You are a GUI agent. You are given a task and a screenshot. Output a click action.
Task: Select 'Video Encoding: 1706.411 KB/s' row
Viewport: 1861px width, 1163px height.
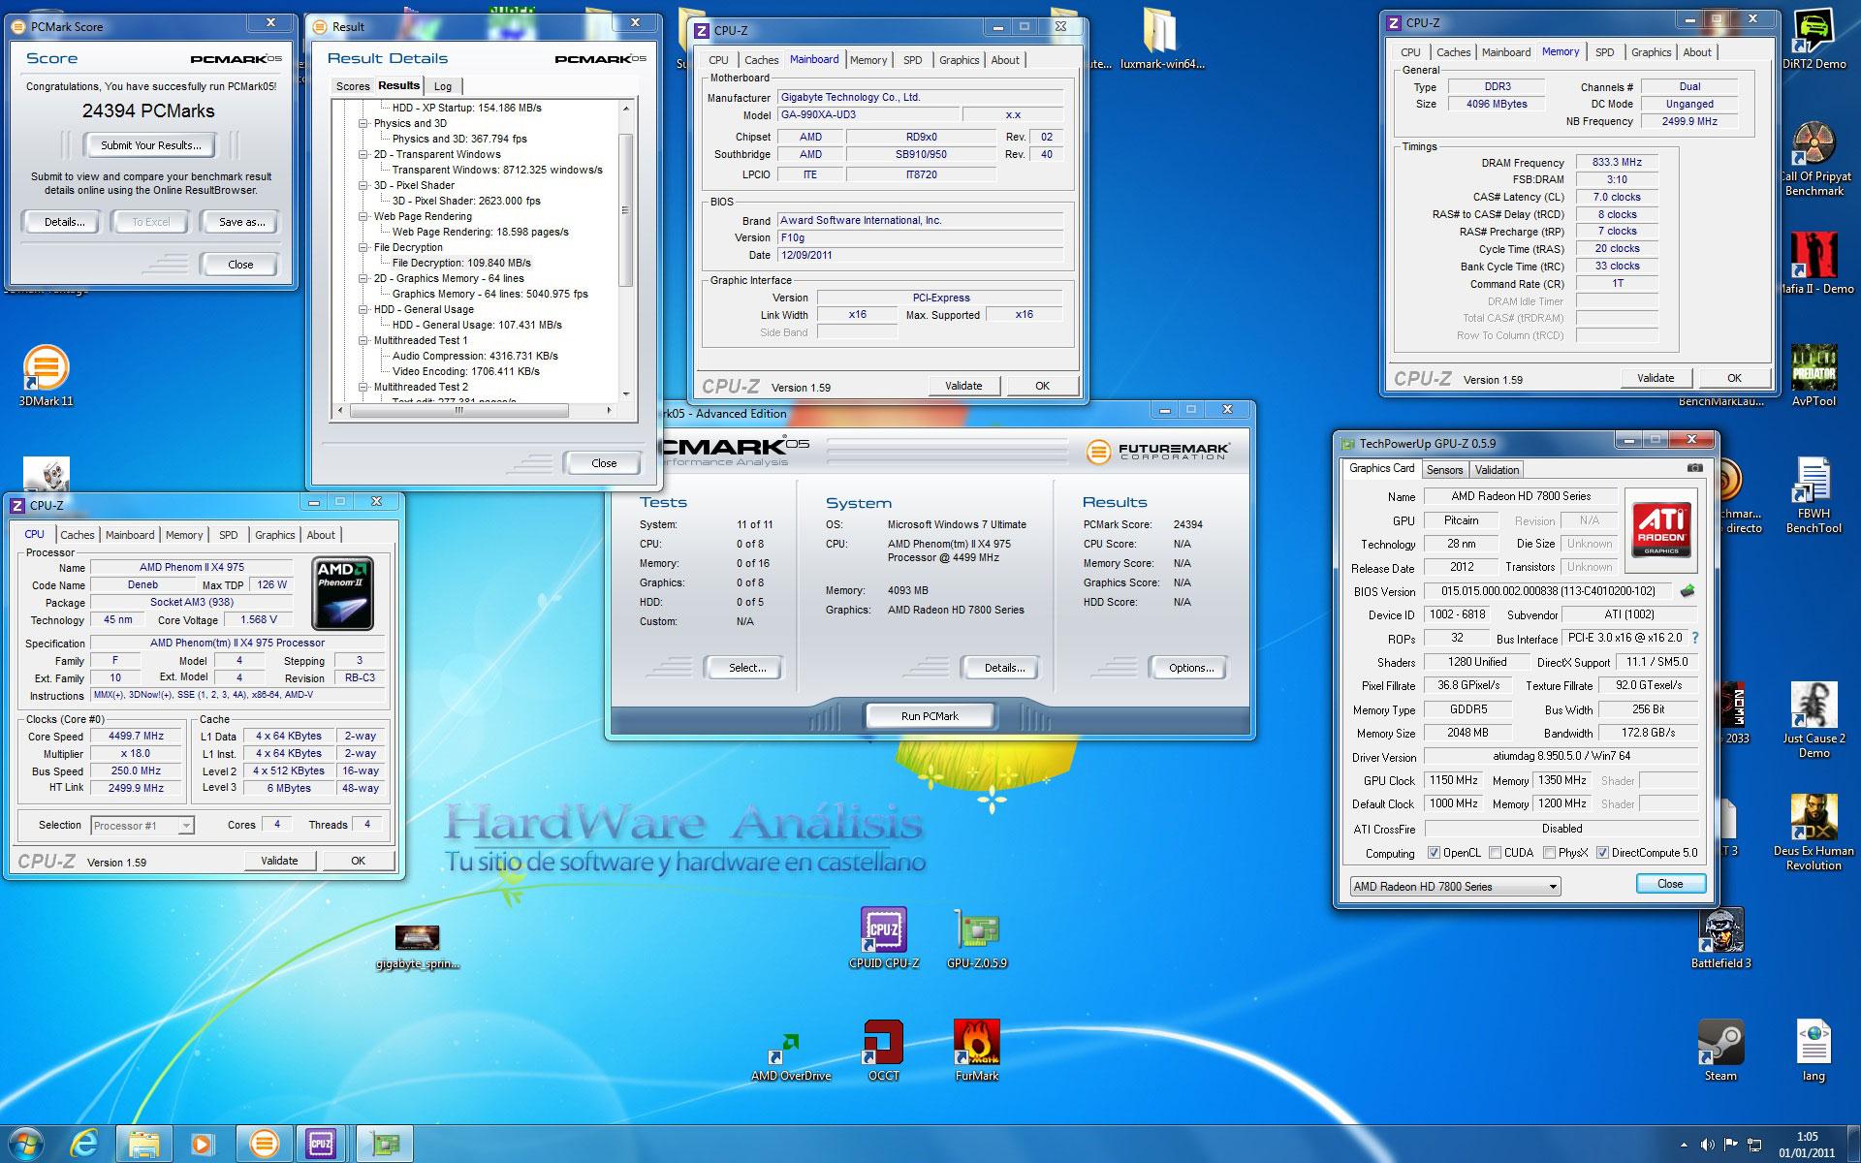tap(465, 371)
